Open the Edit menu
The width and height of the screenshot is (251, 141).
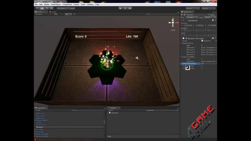pos(41,4)
